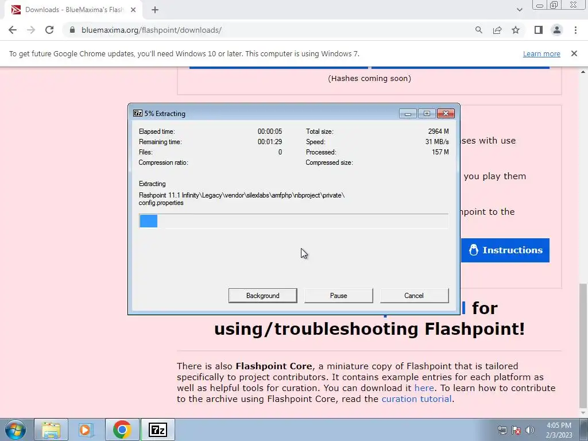Click the forward navigation arrow
The image size is (588, 441).
pyautogui.click(x=31, y=30)
